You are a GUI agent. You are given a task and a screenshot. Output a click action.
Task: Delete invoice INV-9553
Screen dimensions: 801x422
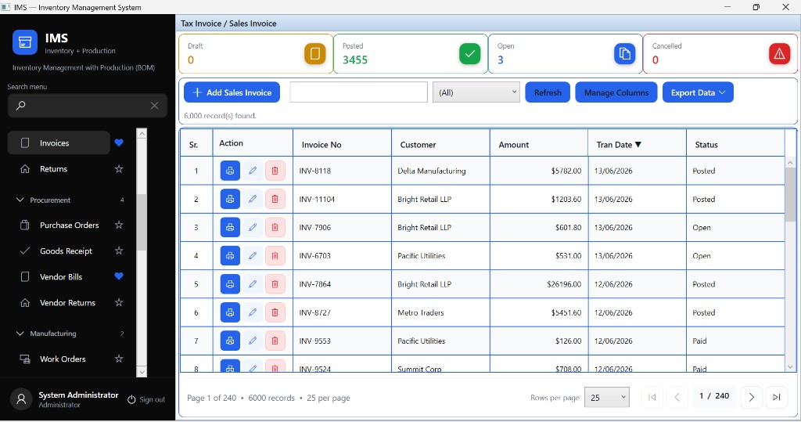coord(275,341)
